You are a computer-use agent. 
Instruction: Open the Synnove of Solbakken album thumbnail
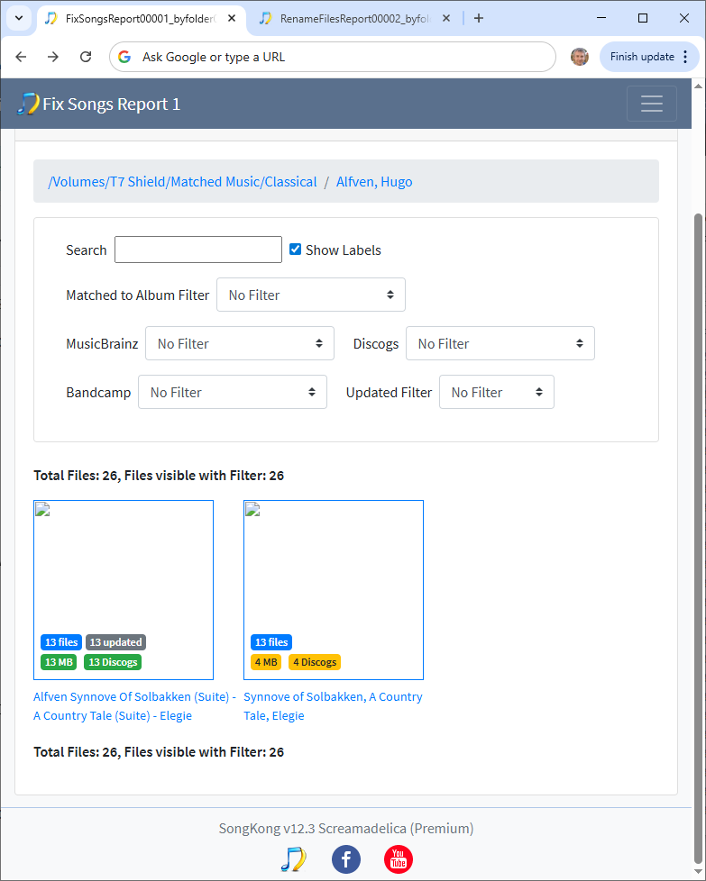334,589
